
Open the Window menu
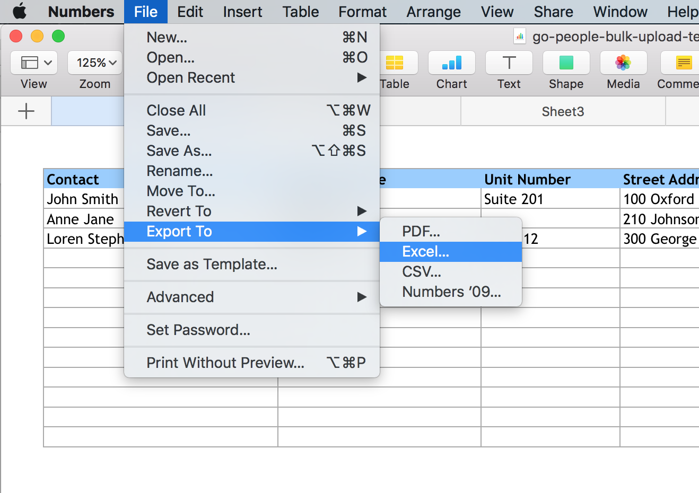point(621,12)
